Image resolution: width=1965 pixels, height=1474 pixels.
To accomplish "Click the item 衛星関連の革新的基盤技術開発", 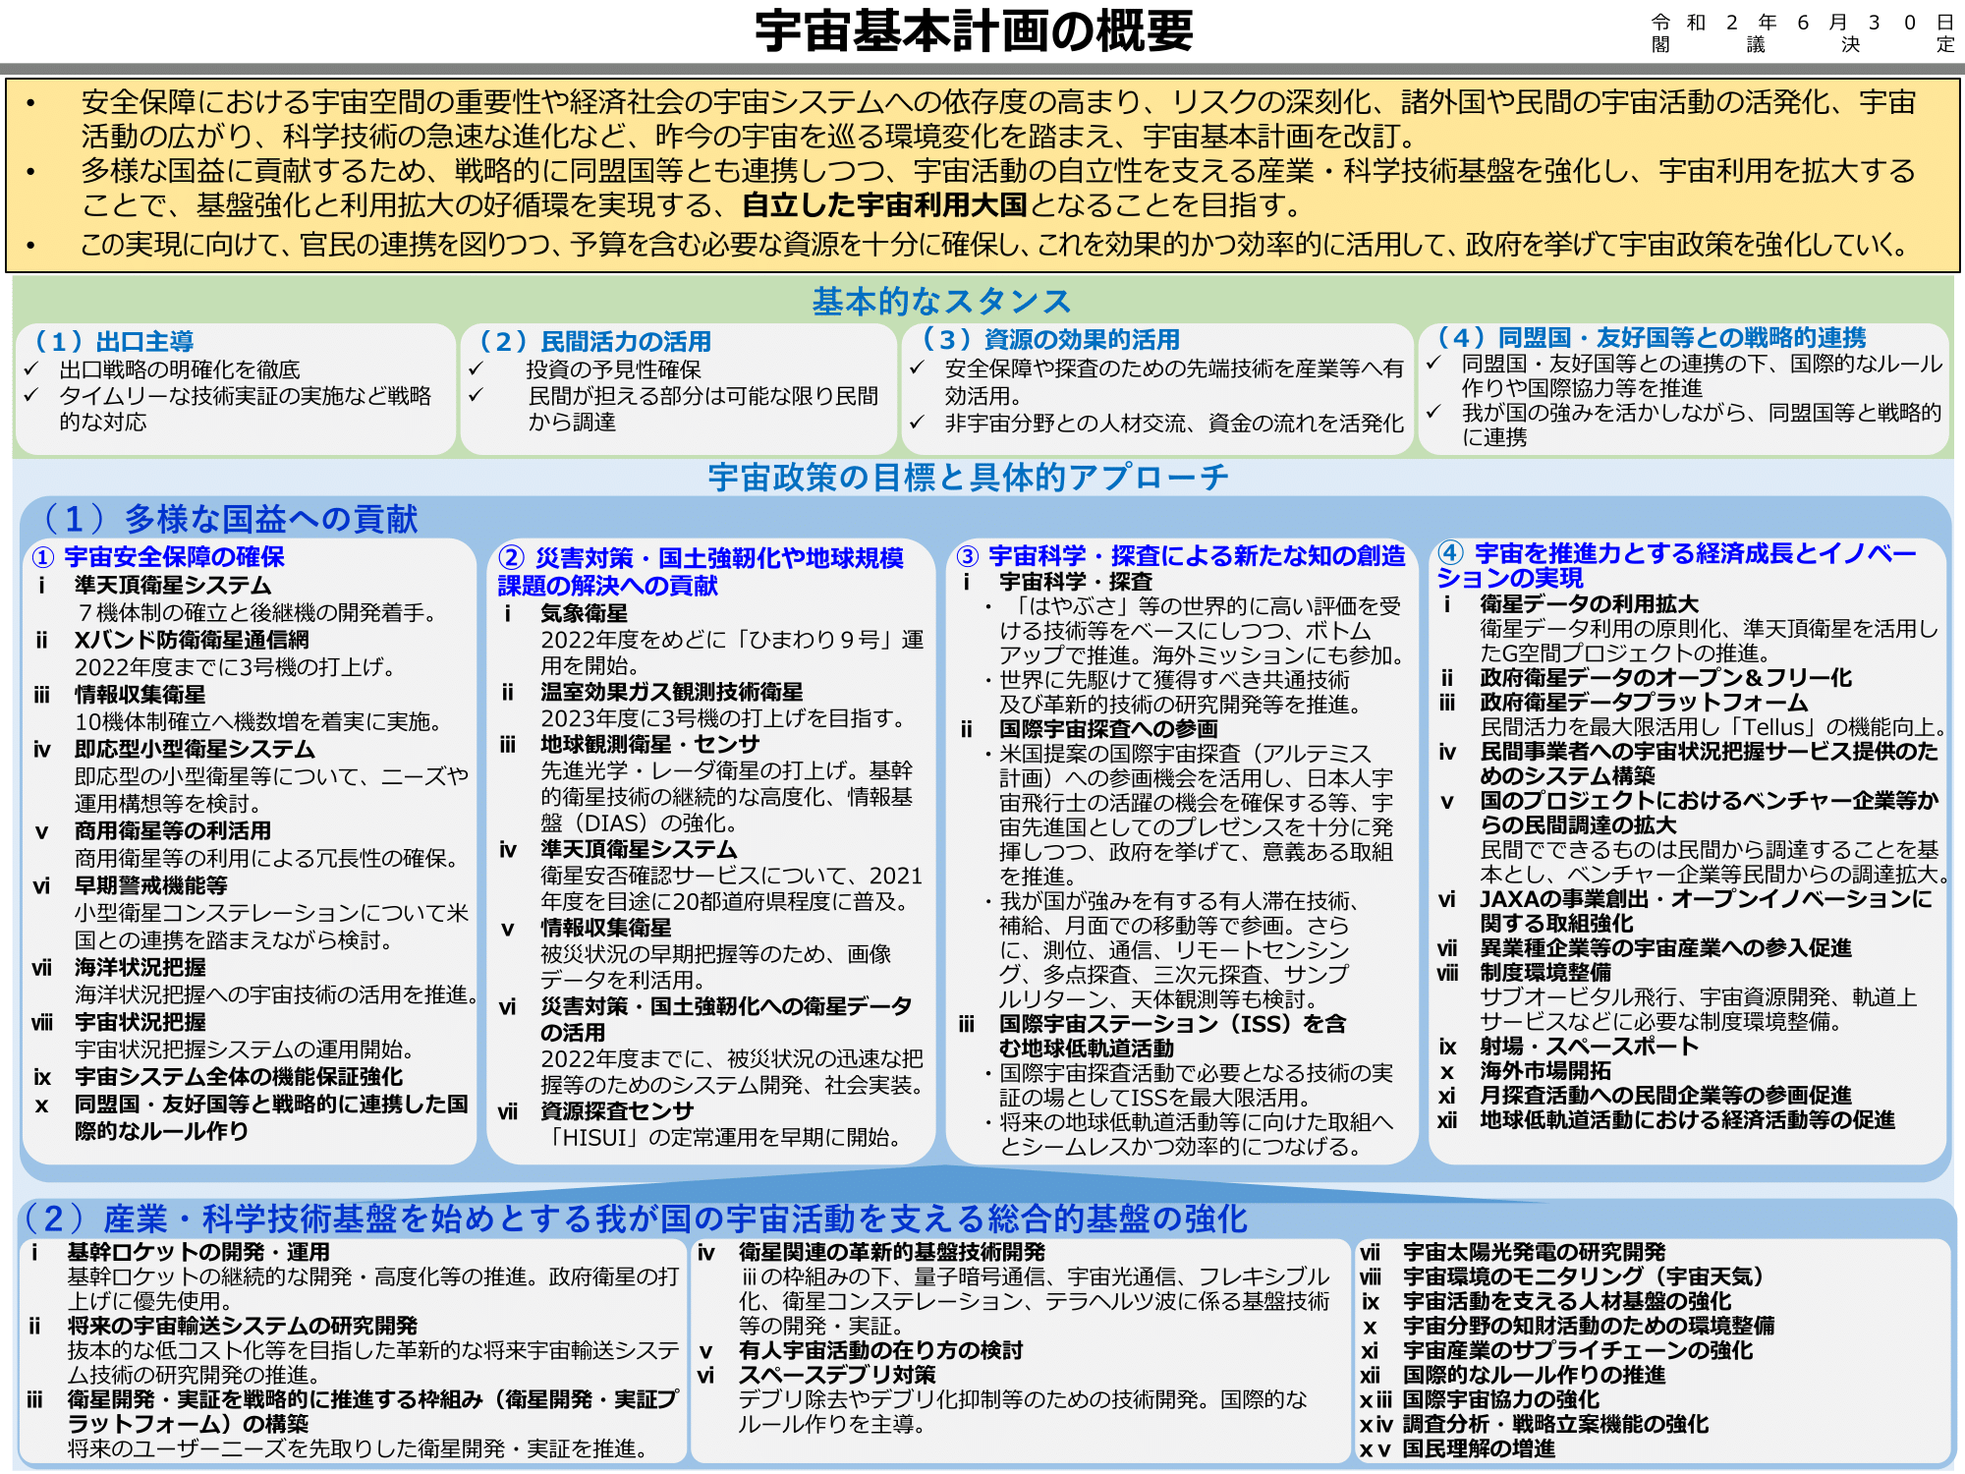I will click(x=892, y=1253).
